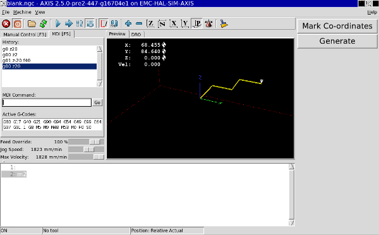This screenshot has width=379, height=235.
Task: Toggle skip lines starting with slash
Action: [x=104, y=24]
